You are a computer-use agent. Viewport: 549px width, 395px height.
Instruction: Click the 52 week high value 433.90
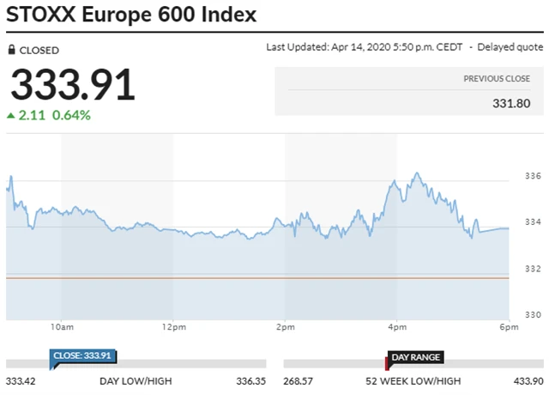tap(525, 380)
